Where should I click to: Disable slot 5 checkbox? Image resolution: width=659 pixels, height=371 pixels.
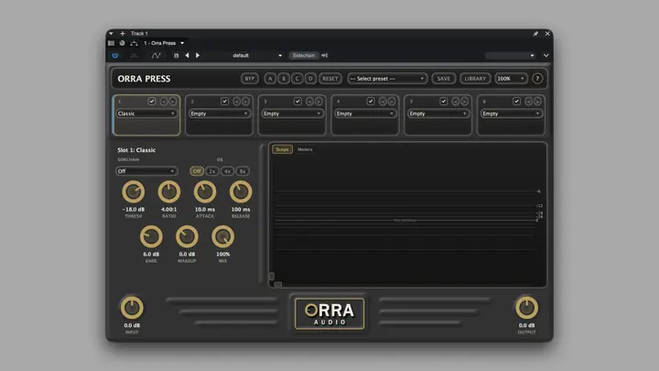[444, 102]
